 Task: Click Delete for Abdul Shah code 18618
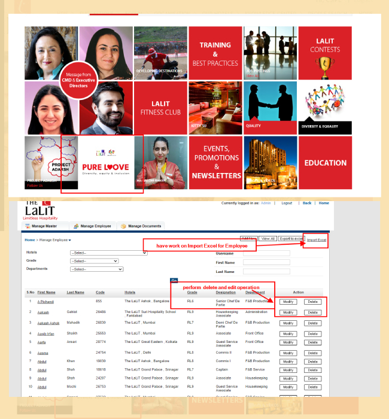click(312, 370)
